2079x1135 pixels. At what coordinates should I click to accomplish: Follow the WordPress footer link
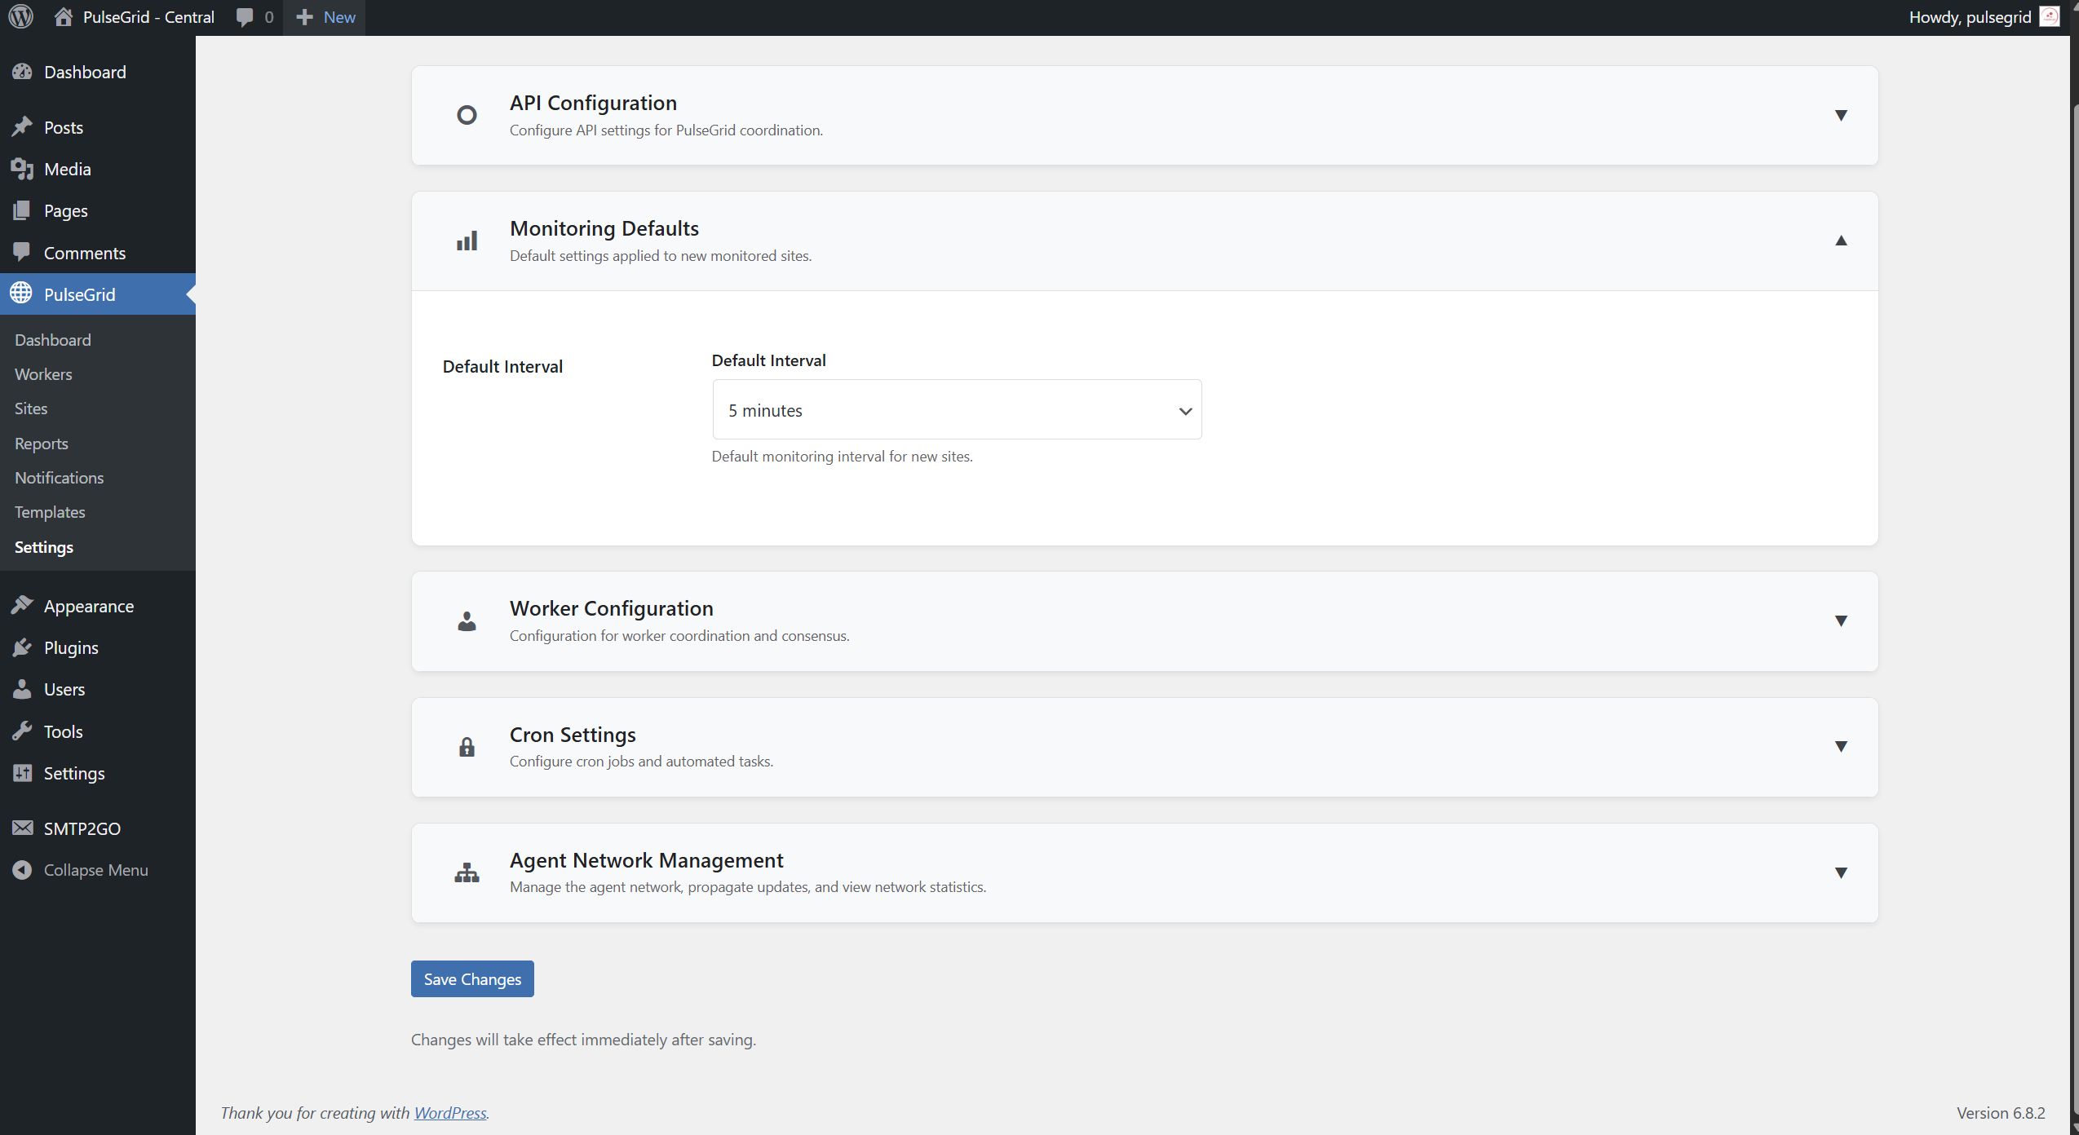tap(449, 1112)
